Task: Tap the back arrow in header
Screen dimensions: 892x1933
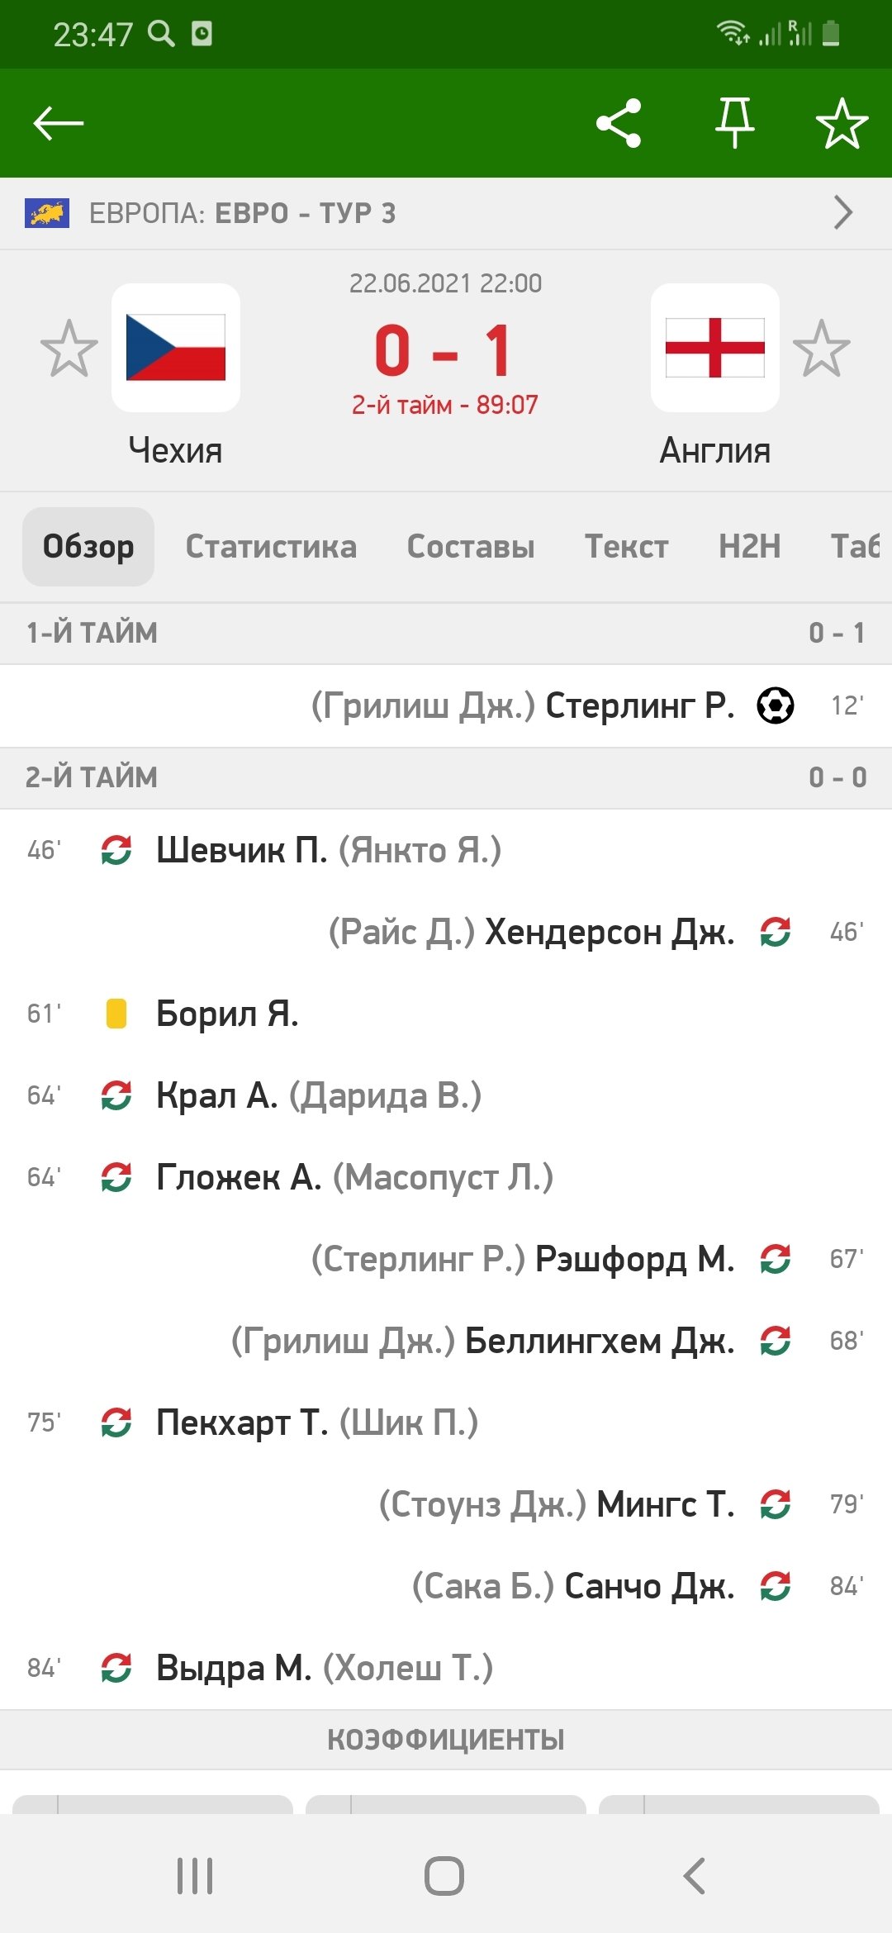Action: pyautogui.click(x=58, y=124)
